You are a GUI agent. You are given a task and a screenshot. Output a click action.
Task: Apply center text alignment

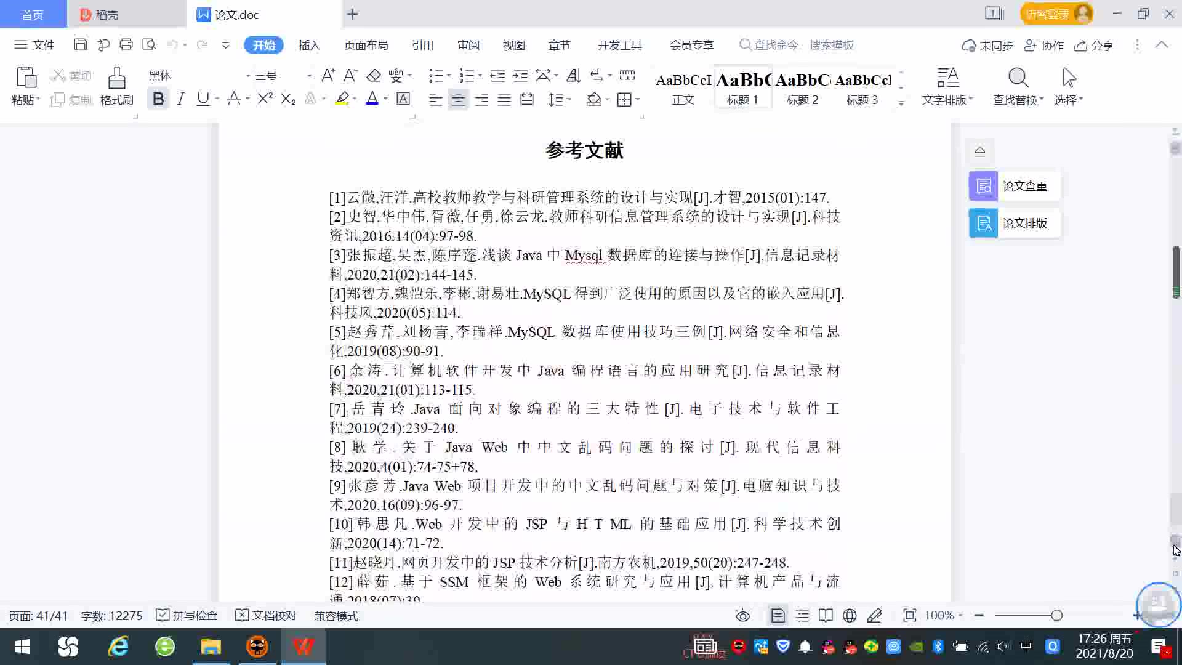coord(458,100)
